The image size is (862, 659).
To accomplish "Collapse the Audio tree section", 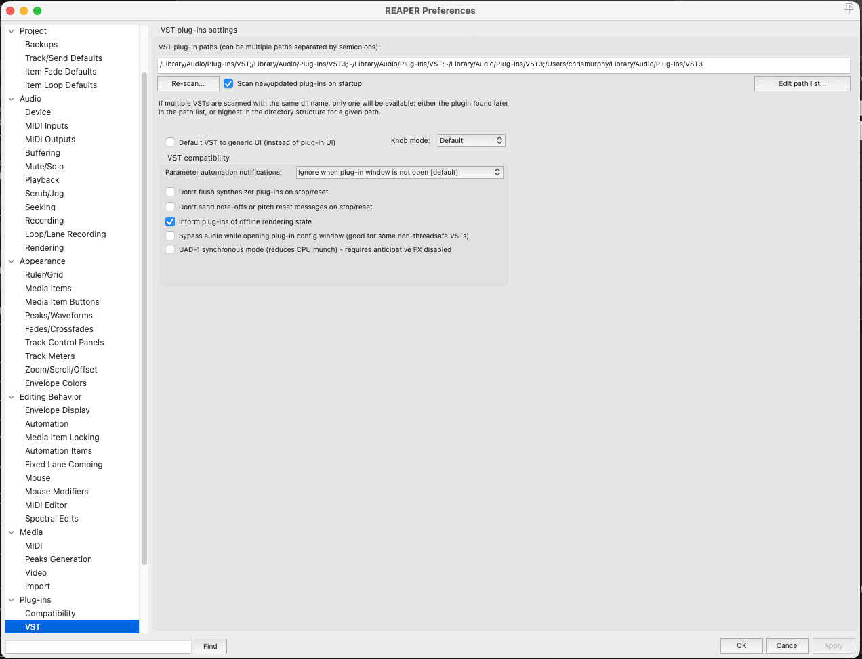I will pyautogui.click(x=12, y=99).
